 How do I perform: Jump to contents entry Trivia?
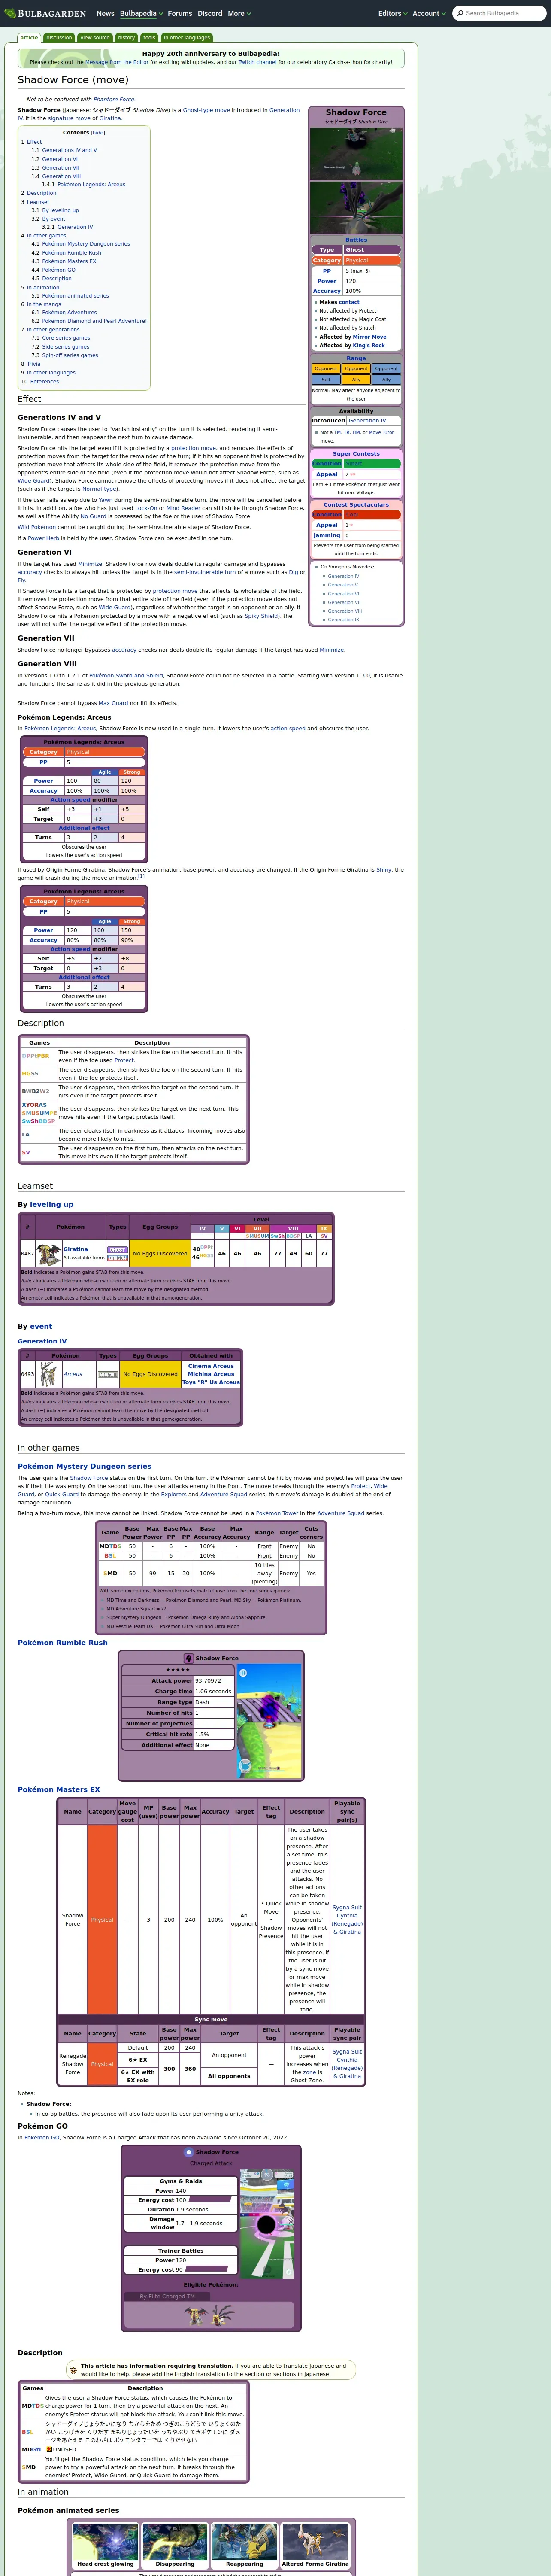pyautogui.click(x=34, y=364)
